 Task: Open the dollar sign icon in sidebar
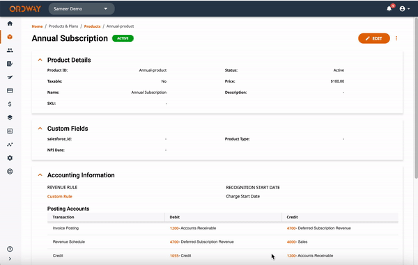click(10, 104)
